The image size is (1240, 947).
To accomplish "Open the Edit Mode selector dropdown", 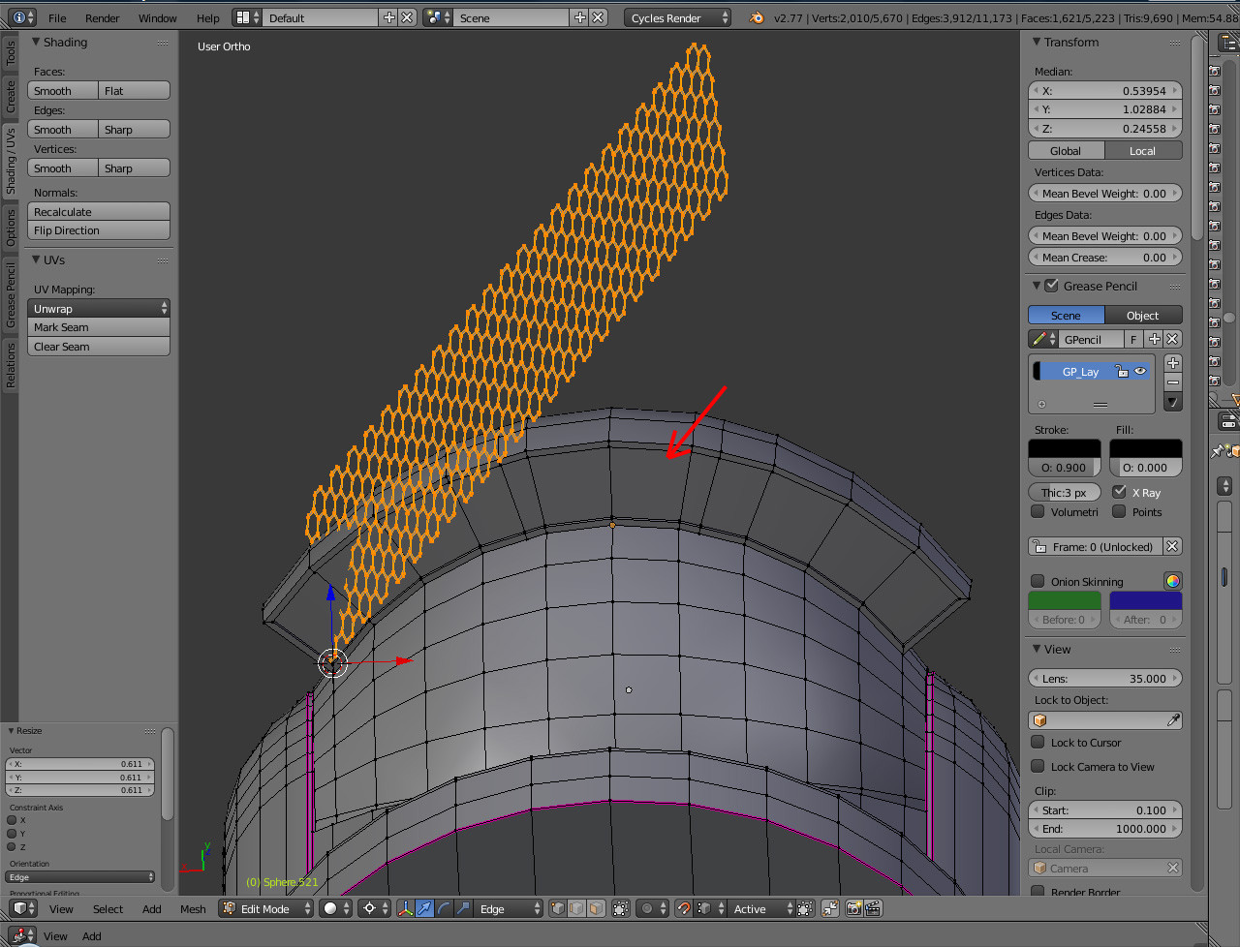I will coord(266,908).
